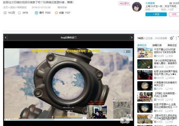Click the star favorite icon next to 收藏
The width and height of the screenshot is (179, 126).
(56, 13)
